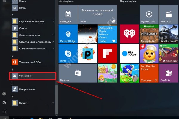Image resolution: width=179 pixels, height=119 pixels.
Task: Select Улучшите свой Office entry
Action: point(30,62)
